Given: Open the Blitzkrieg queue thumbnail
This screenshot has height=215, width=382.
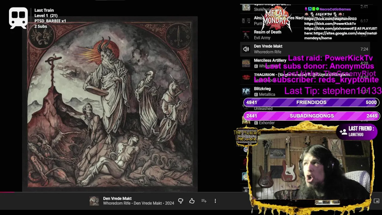Looking at the screenshot, I should [246, 91].
